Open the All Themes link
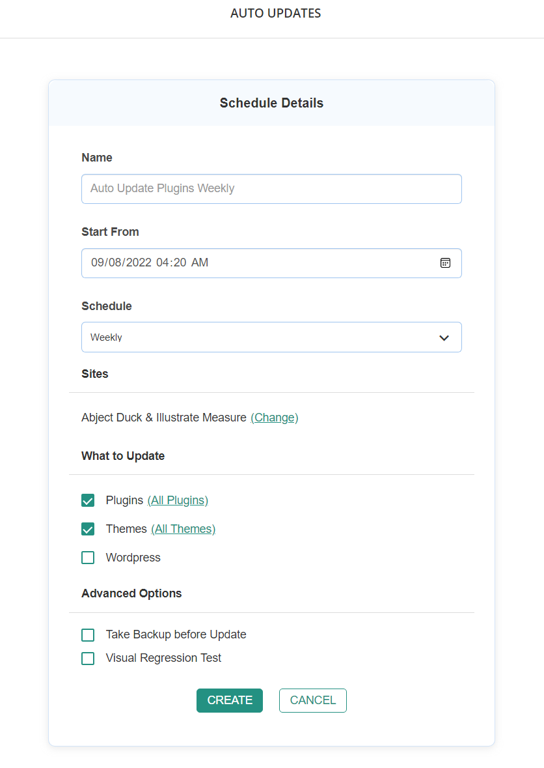 click(x=183, y=529)
